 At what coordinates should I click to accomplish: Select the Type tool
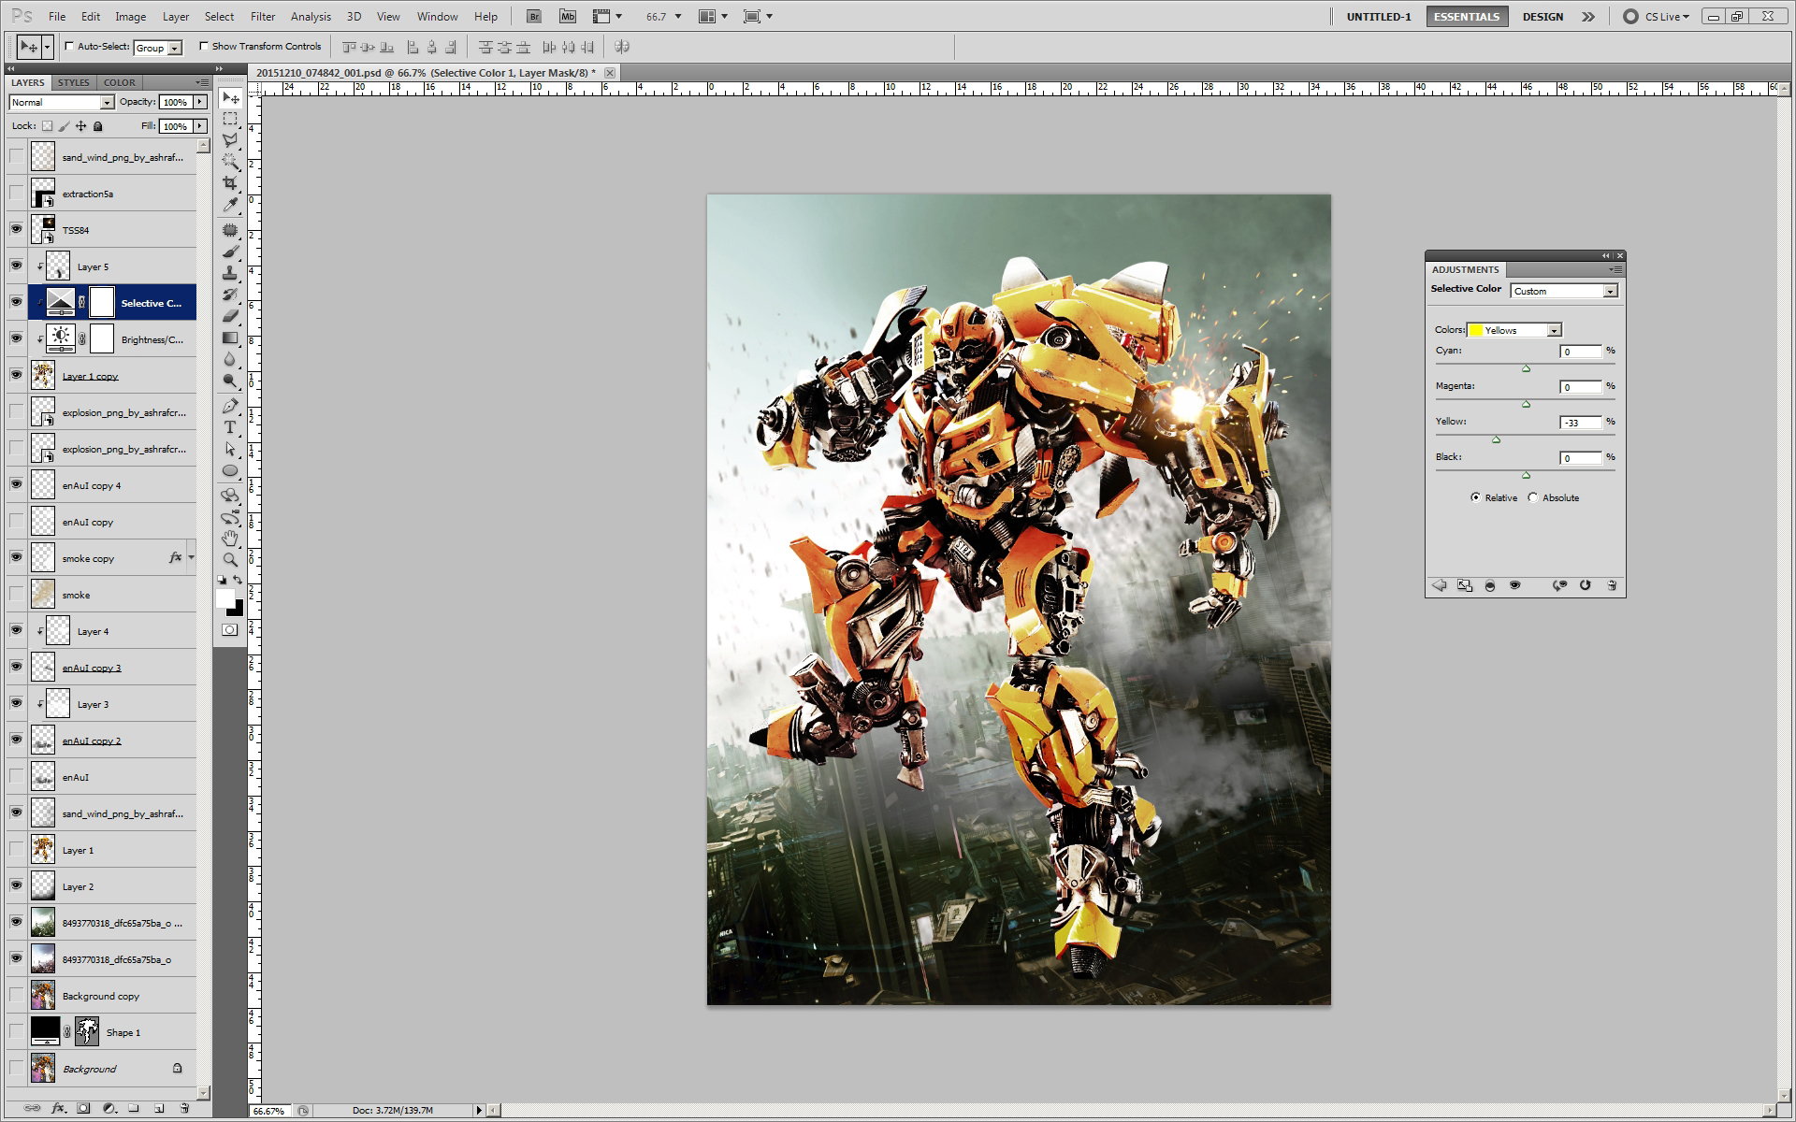[x=230, y=427]
